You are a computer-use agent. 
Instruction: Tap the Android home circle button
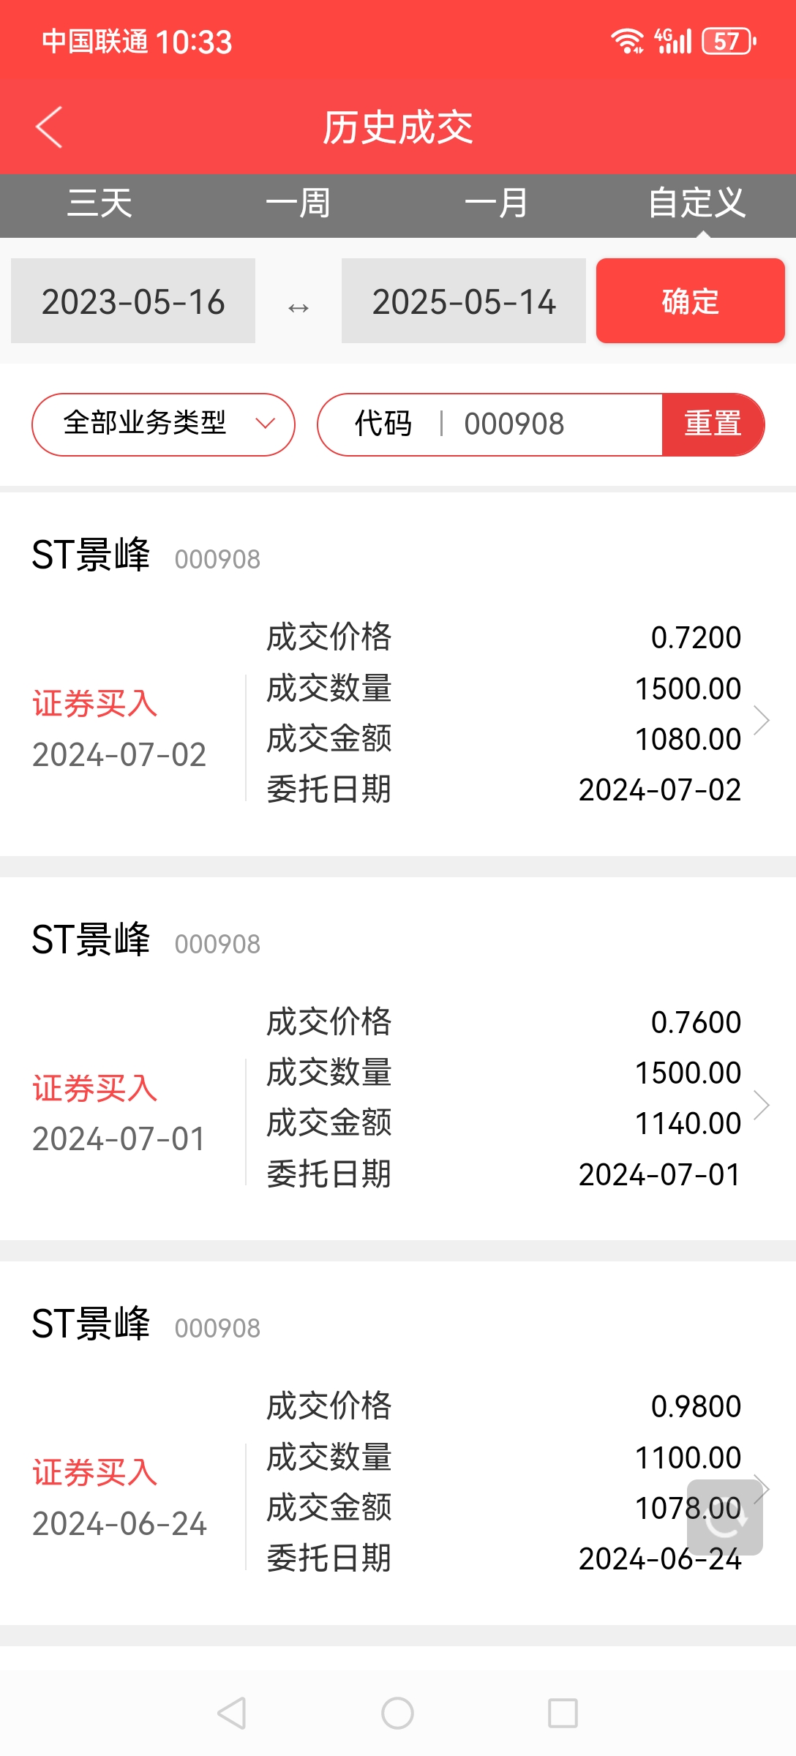(397, 1713)
